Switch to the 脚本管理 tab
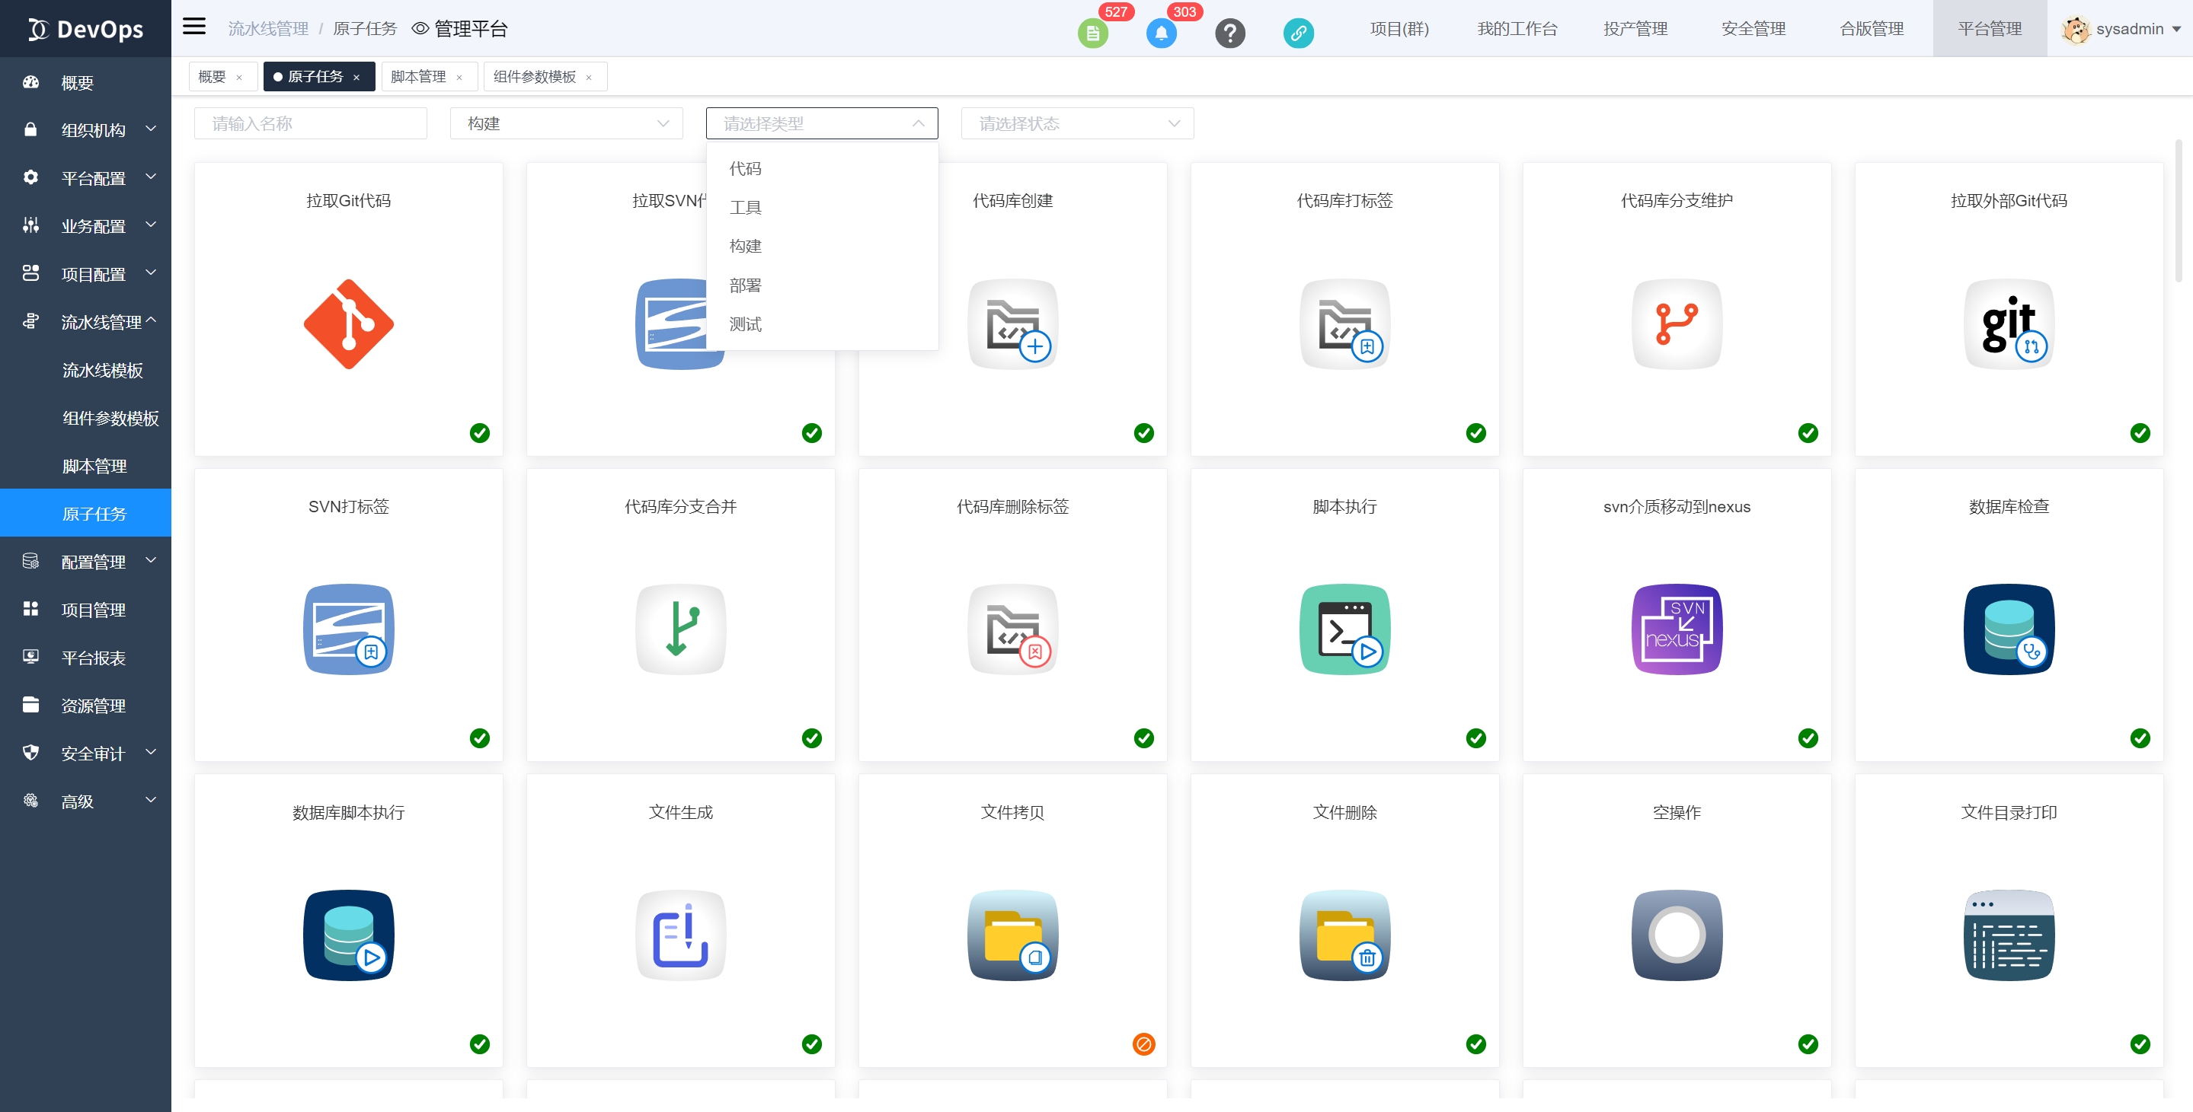Viewport: 2193px width, 1112px height. [419, 77]
